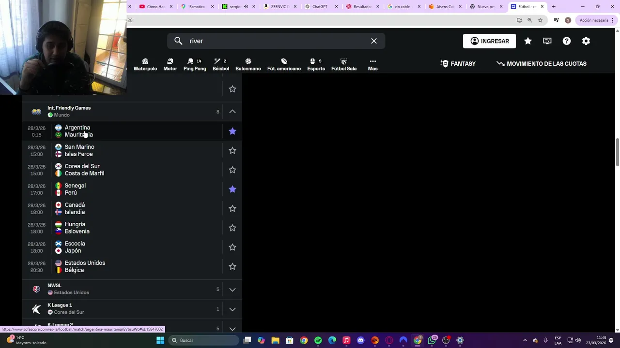Image resolution: width=620 pixels, height=348 pixels.
Task: Clear the river search text
Action: tap(374, 41)
